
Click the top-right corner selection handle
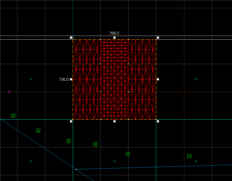point(158,38)
